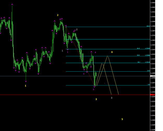Click the cyan price value 1.23126

pyautogui.click(x=148, y=62)
